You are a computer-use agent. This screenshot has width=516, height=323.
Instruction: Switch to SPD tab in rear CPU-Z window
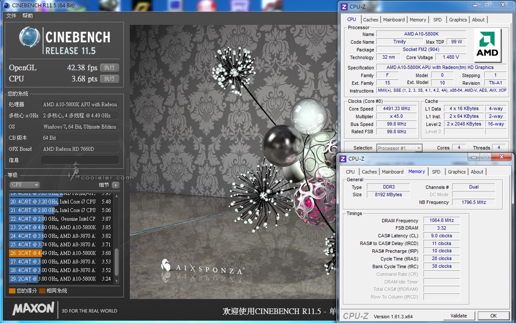[437, 20]
